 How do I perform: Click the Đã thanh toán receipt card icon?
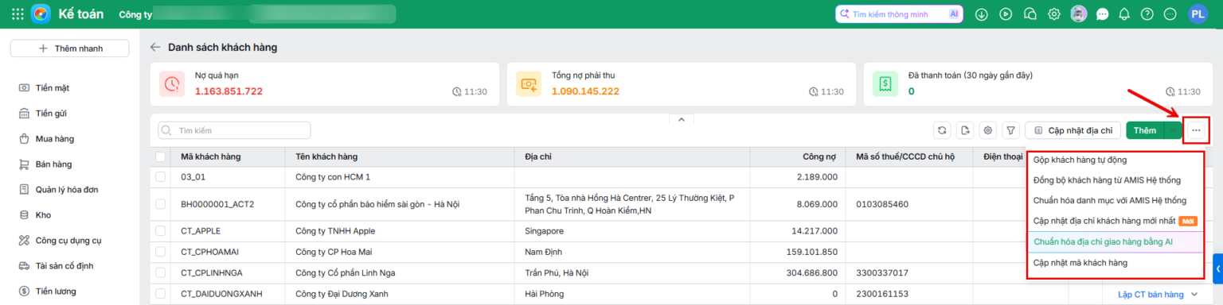click(x=885, y=83)
